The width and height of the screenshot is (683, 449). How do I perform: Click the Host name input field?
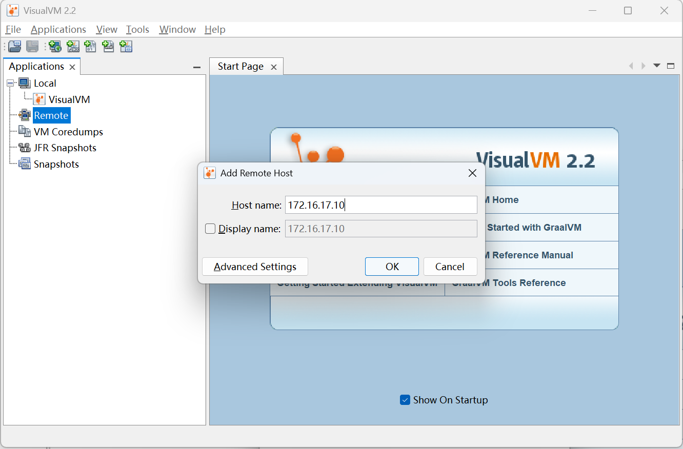pyautogui.click(x=380, y=205)
